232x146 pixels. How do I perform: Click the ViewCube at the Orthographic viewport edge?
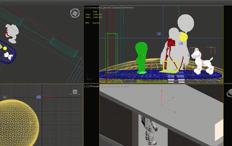click(229, 93)
